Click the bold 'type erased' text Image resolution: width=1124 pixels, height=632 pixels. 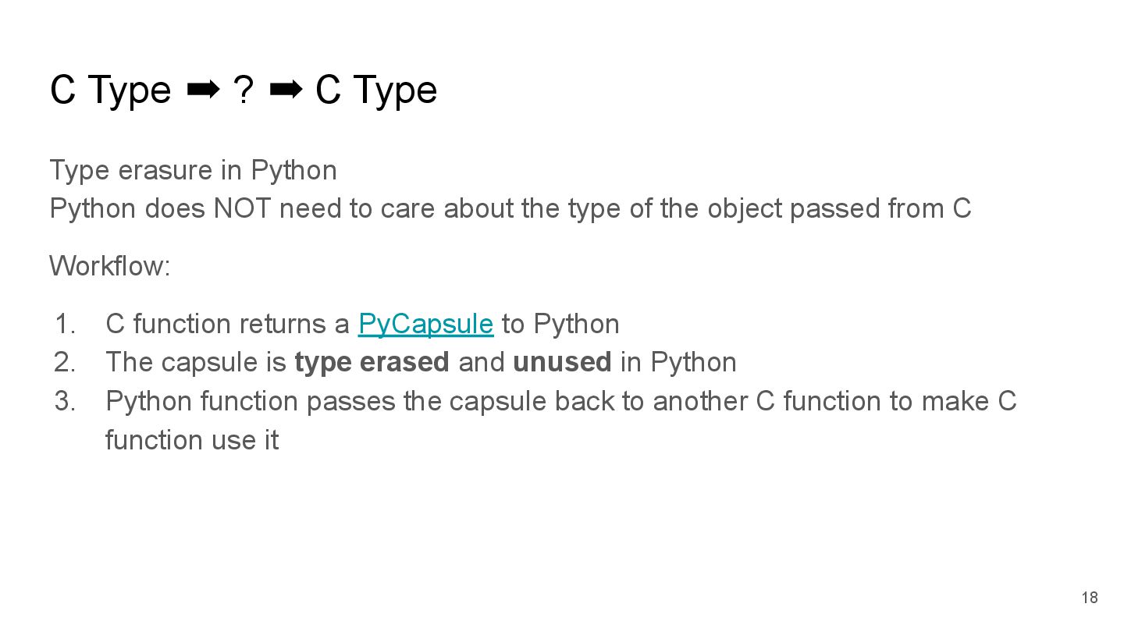(x=372, y=362)
